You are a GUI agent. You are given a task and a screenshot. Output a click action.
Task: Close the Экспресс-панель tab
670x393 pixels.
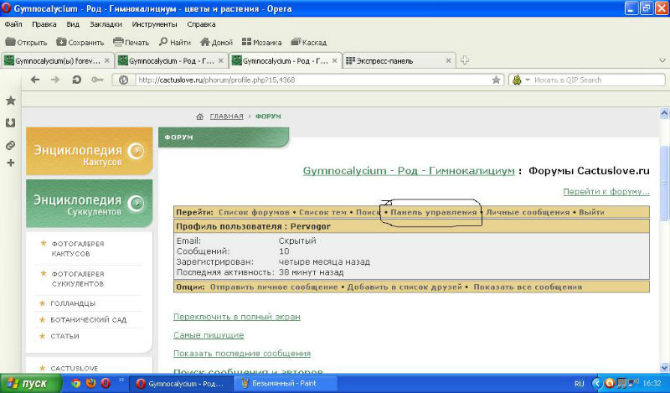pyautogui.click(x=449, y=60)
